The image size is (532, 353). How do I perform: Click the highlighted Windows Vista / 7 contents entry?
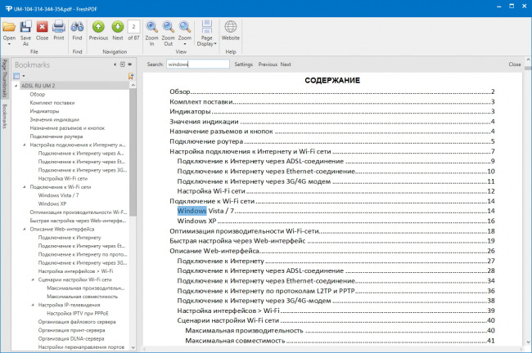[x=205, y=211]
